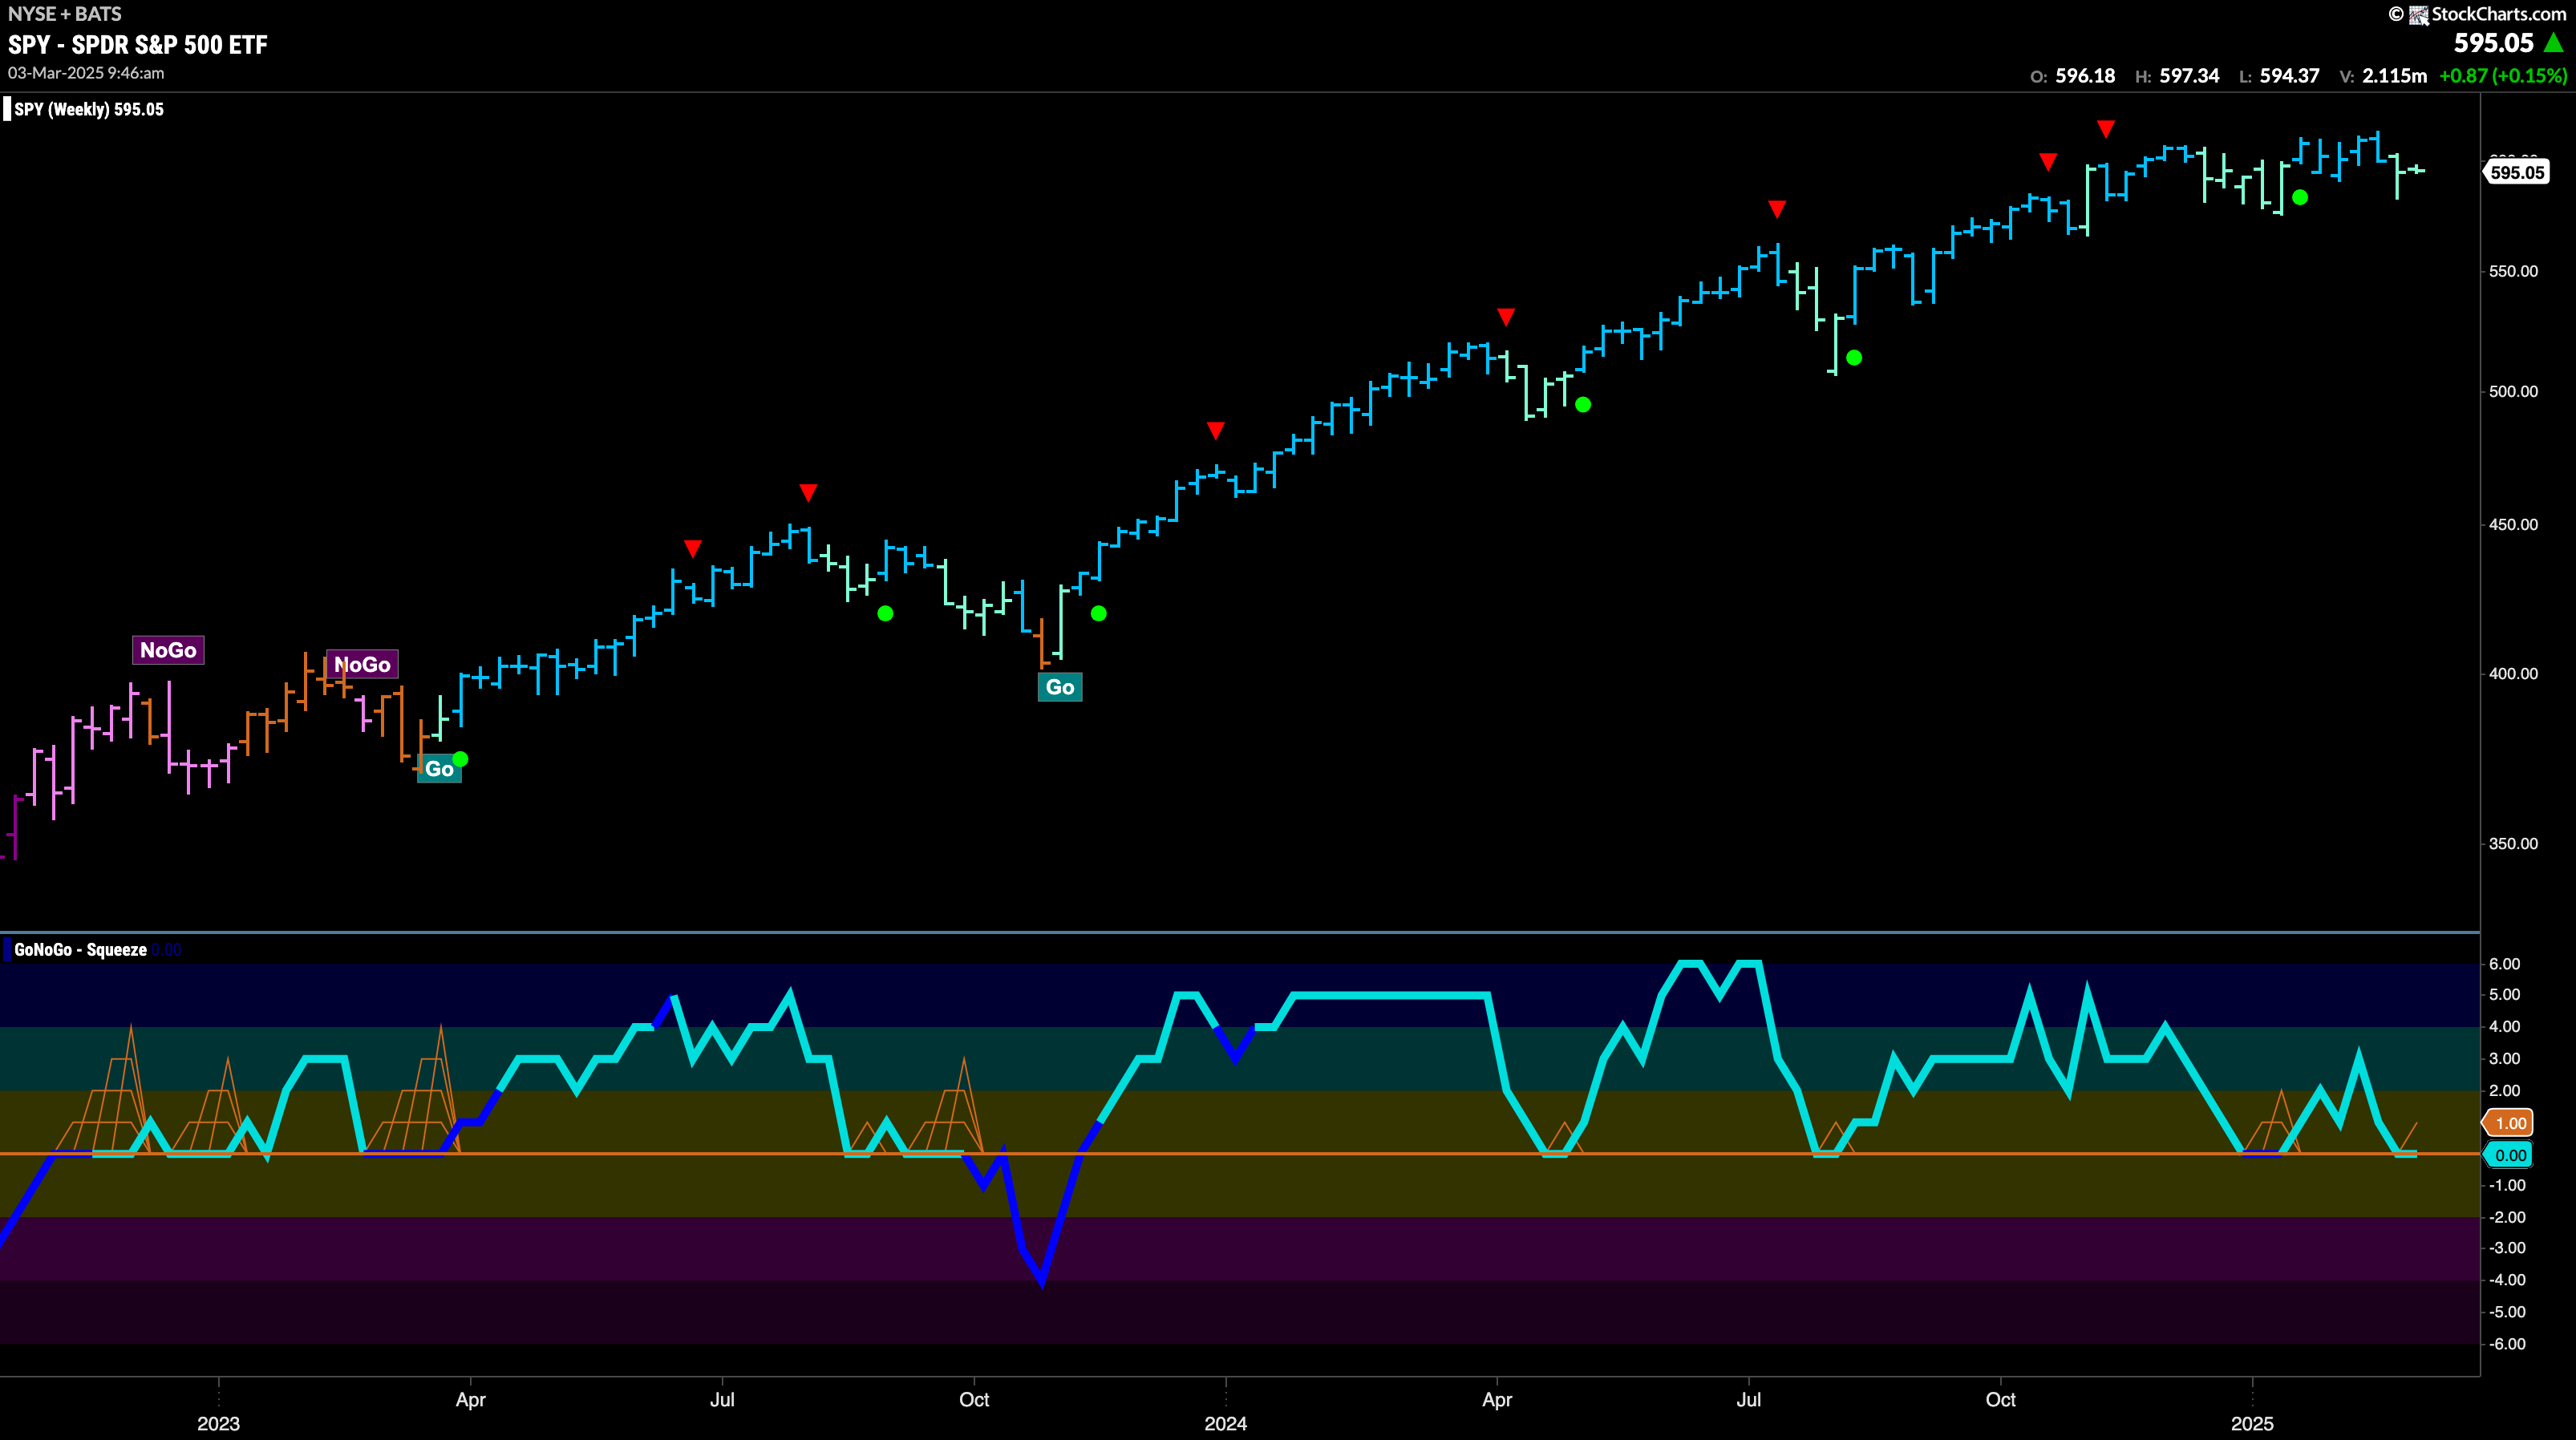Click the Go label near April 2023
Image resolution: width=2576 pixels, height=1440 pixels.
pos(439,769)
